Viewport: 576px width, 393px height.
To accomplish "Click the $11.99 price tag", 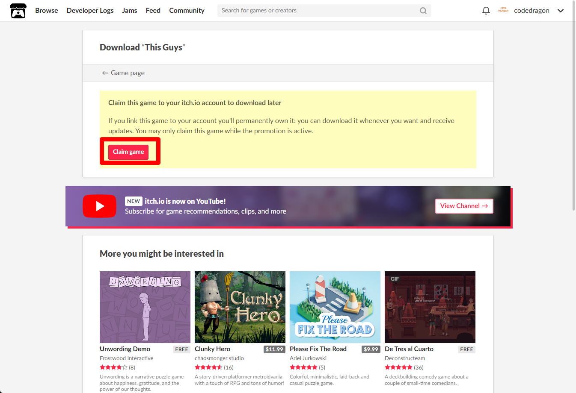I will coord(274,349).
